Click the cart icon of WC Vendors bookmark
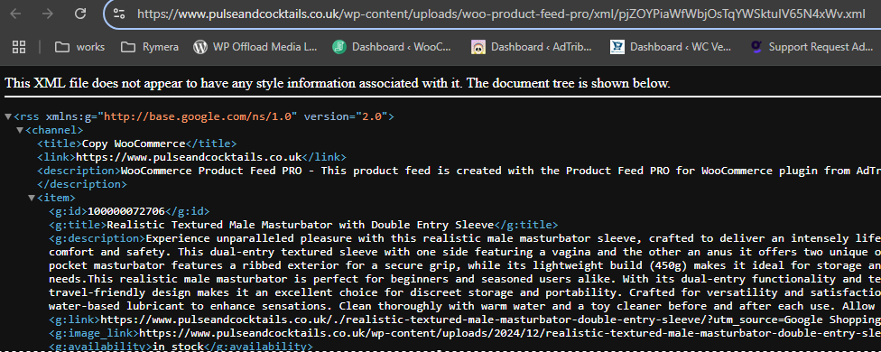The image size is (881, 352). click(x=617, y=47)
